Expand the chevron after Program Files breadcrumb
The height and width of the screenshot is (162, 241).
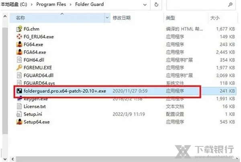[71, 4]
